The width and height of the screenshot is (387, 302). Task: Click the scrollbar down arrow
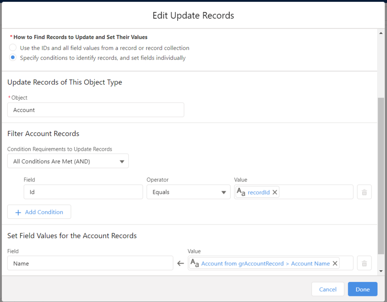(381, 271)
